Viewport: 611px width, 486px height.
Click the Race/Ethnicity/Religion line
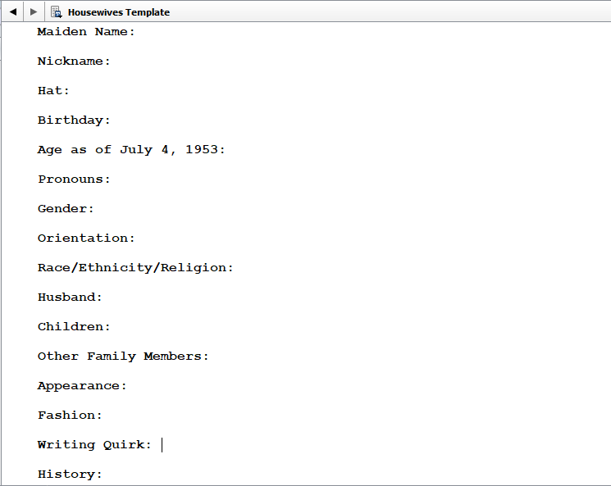click(x=135, y=268)
